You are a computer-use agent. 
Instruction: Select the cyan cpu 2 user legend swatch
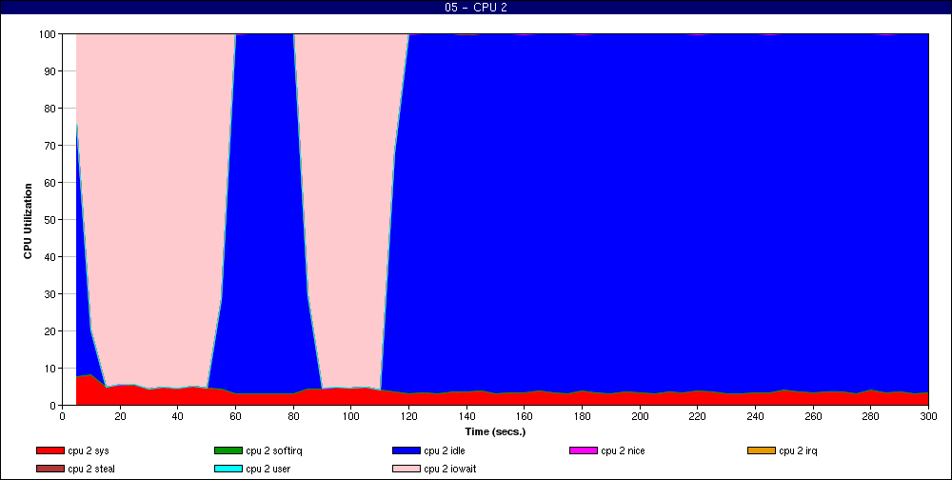[x=228, y=469]
